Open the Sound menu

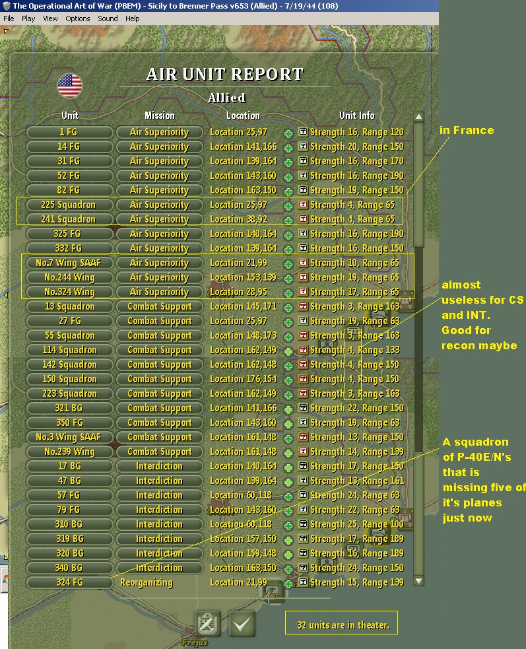[108, 18]
